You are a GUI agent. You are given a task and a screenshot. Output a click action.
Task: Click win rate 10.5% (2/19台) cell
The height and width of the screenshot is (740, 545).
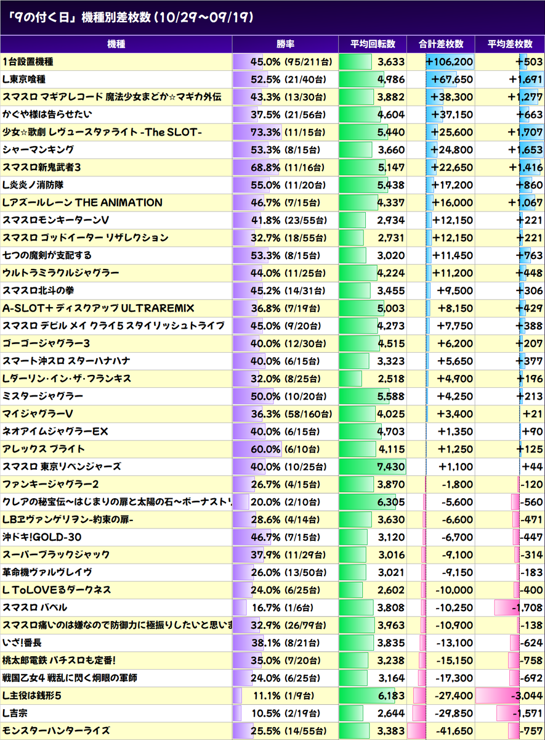point(285,713)
